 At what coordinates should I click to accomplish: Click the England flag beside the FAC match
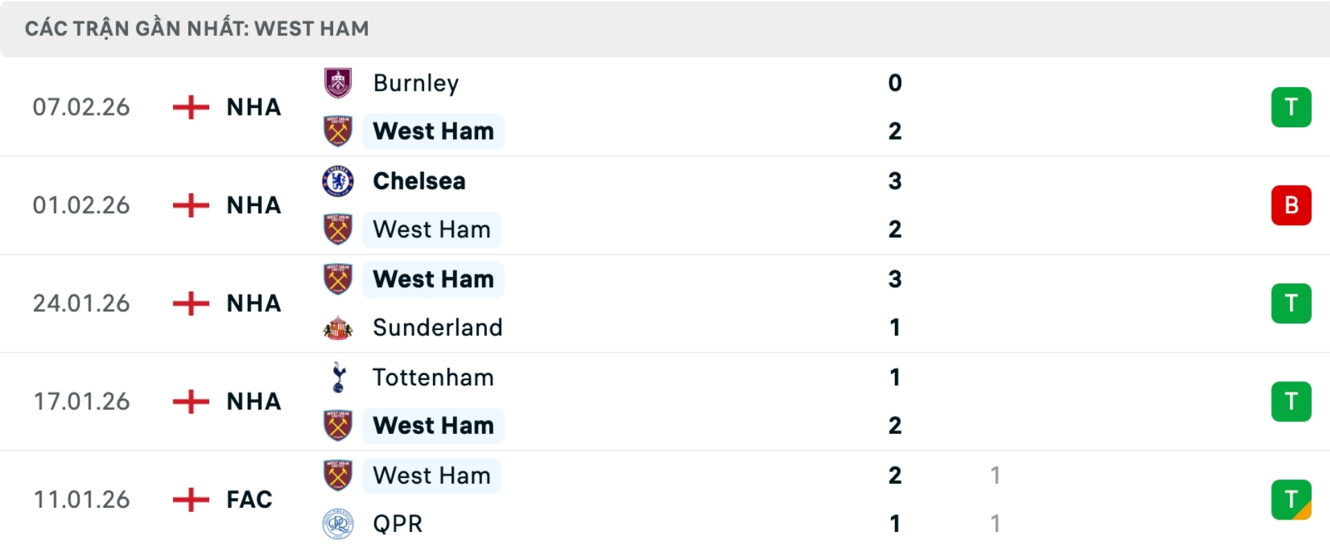point(189,500)
